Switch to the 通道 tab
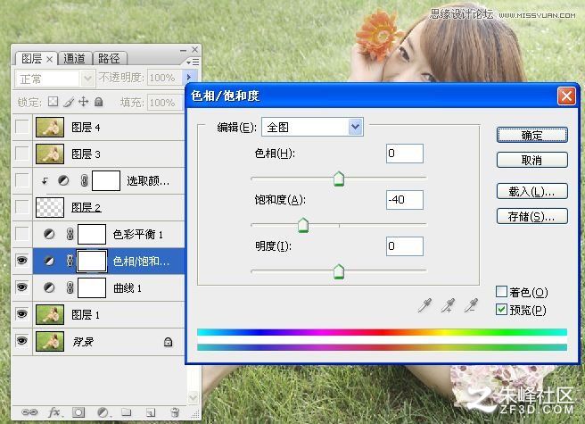Screen dimensions: 585x424 (74, 59)
